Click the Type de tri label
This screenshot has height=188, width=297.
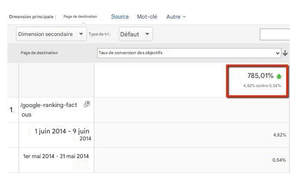[x=99, y=34]
